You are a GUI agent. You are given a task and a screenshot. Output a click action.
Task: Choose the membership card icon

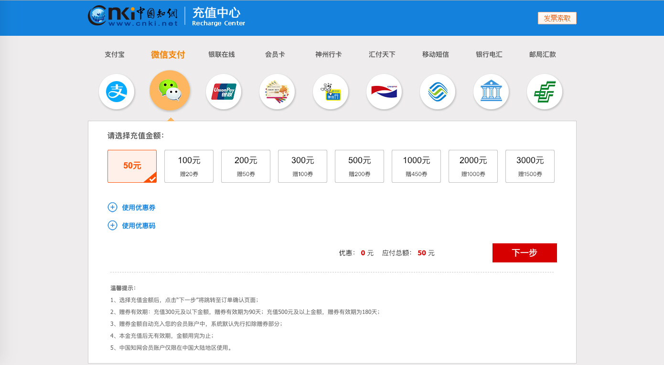click(277, 92)
